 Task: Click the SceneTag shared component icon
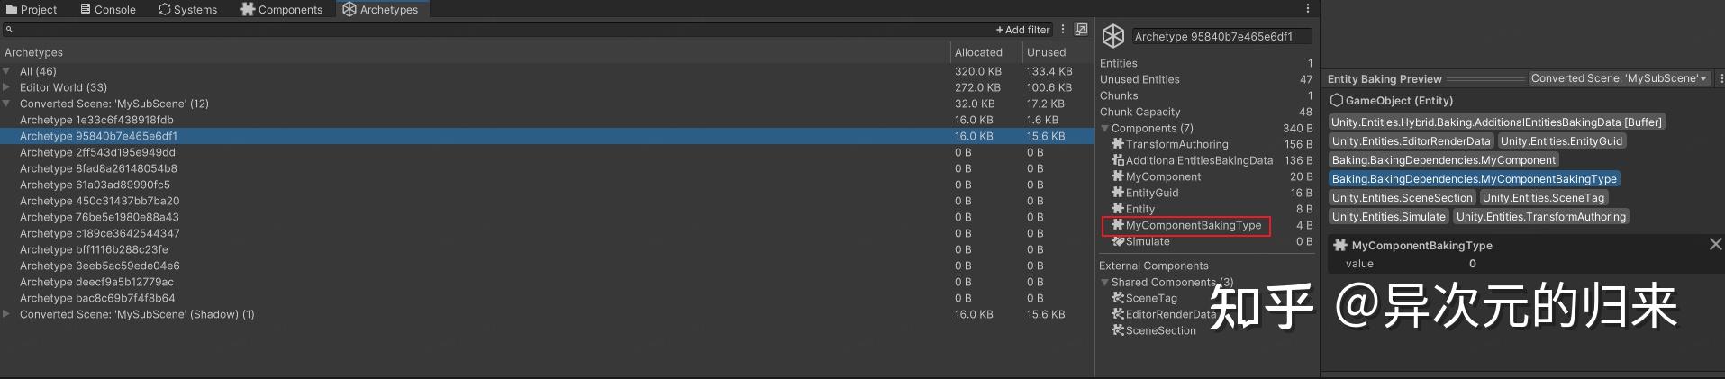pyautogui.click(x=1118, y=298)
